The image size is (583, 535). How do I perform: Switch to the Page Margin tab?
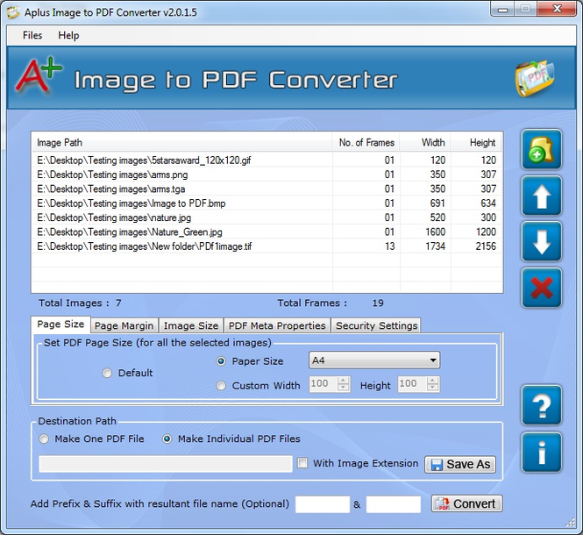click(124, 325)
